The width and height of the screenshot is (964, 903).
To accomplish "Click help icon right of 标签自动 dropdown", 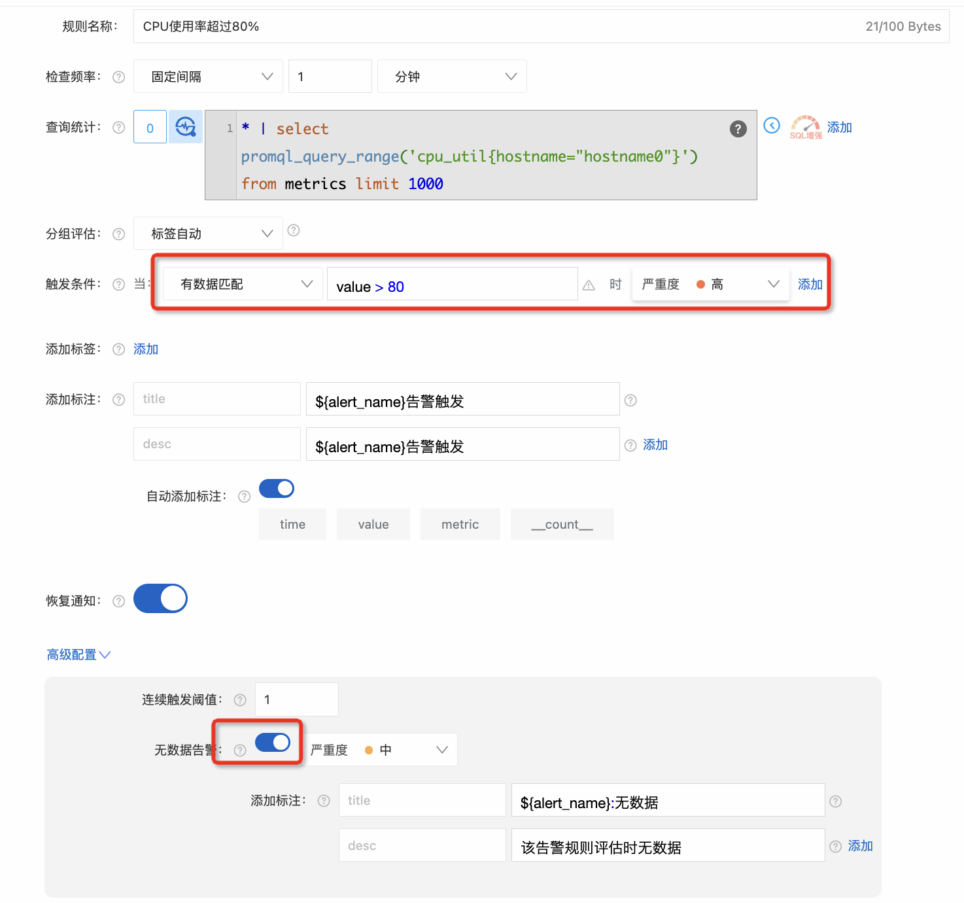I will coord(294,230).
